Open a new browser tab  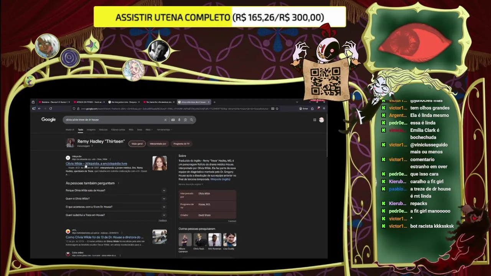[x=214, y=102]
